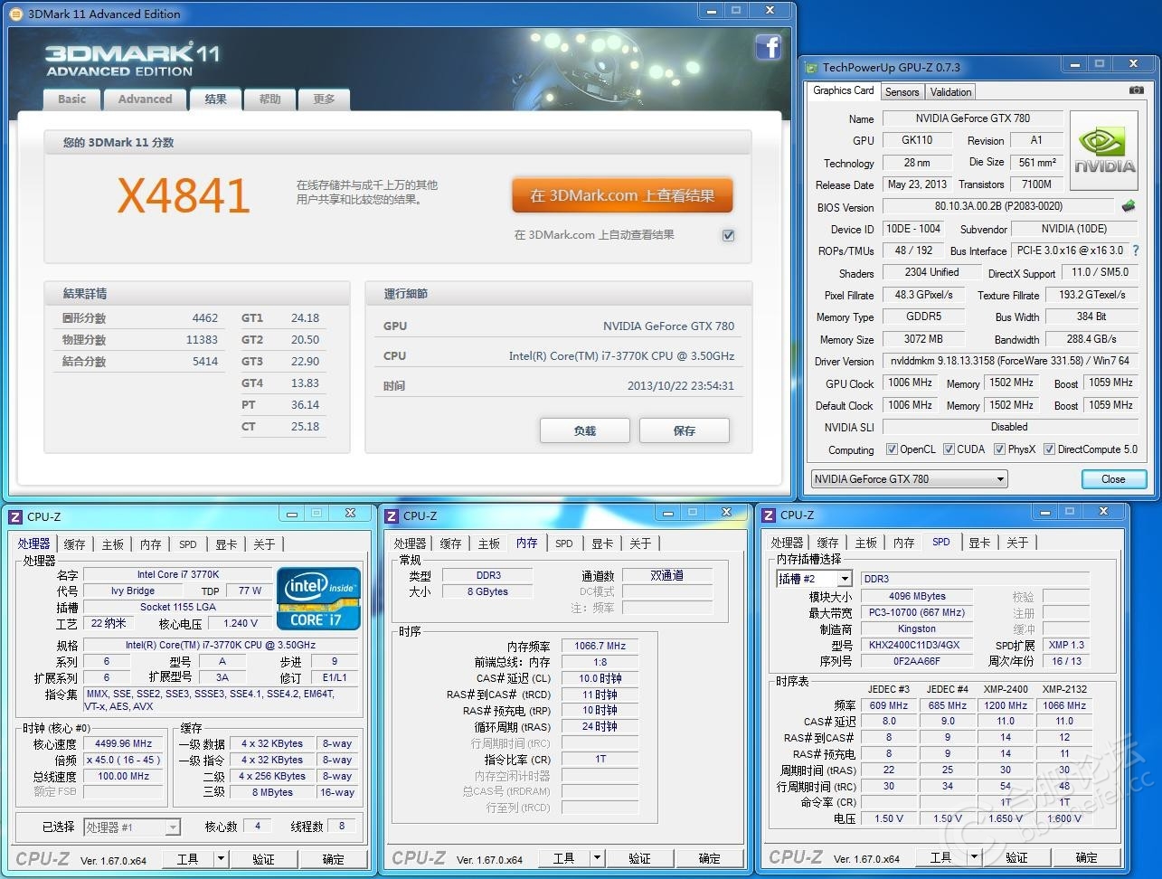The height and width of the screenshot is (879, 1162).
Task: Click the Facebook icon in 3DMark 11
Action: pos(768,47)
